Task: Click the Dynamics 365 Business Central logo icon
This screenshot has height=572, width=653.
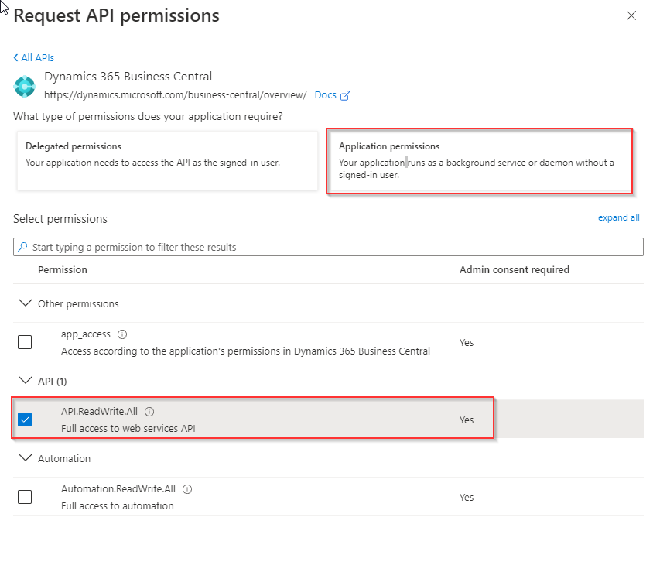Action: [x=25, y=86]
